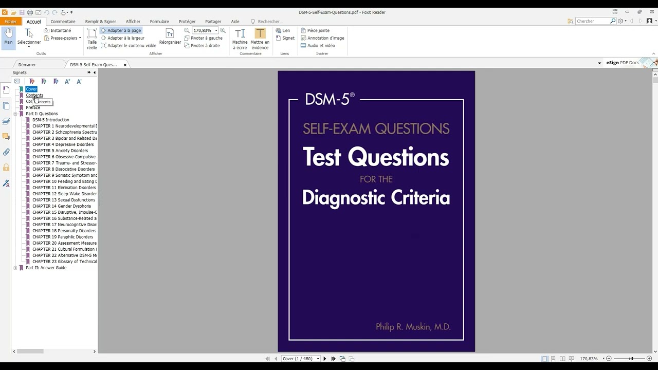This screenshot has width=658, height=370.
Task: Open the Contents bookmark
Action: coord(34,95)
